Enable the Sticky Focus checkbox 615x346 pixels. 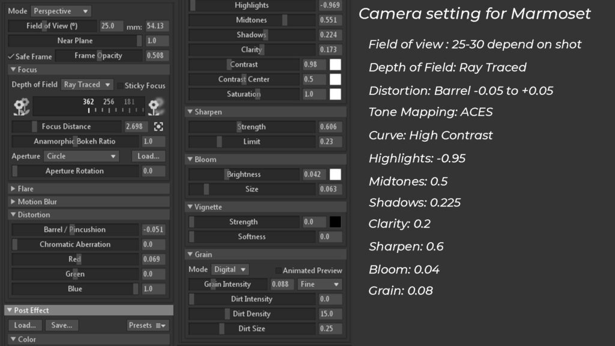[x=120, y=86]
